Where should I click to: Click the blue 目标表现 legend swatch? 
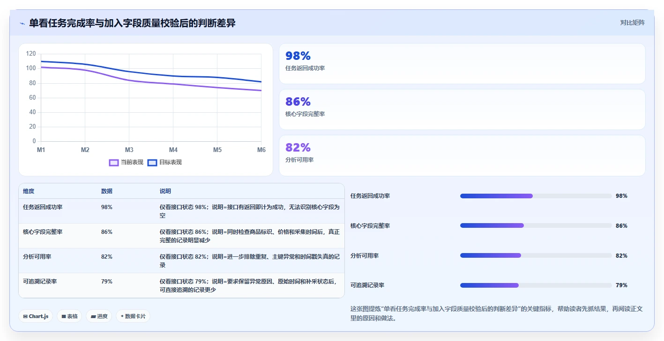(152, 163)
